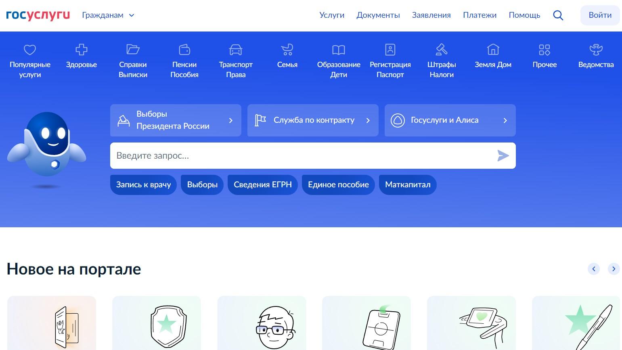Click the Войти login button
Screen dimensions: 622x350
click(x=600, y=15)
